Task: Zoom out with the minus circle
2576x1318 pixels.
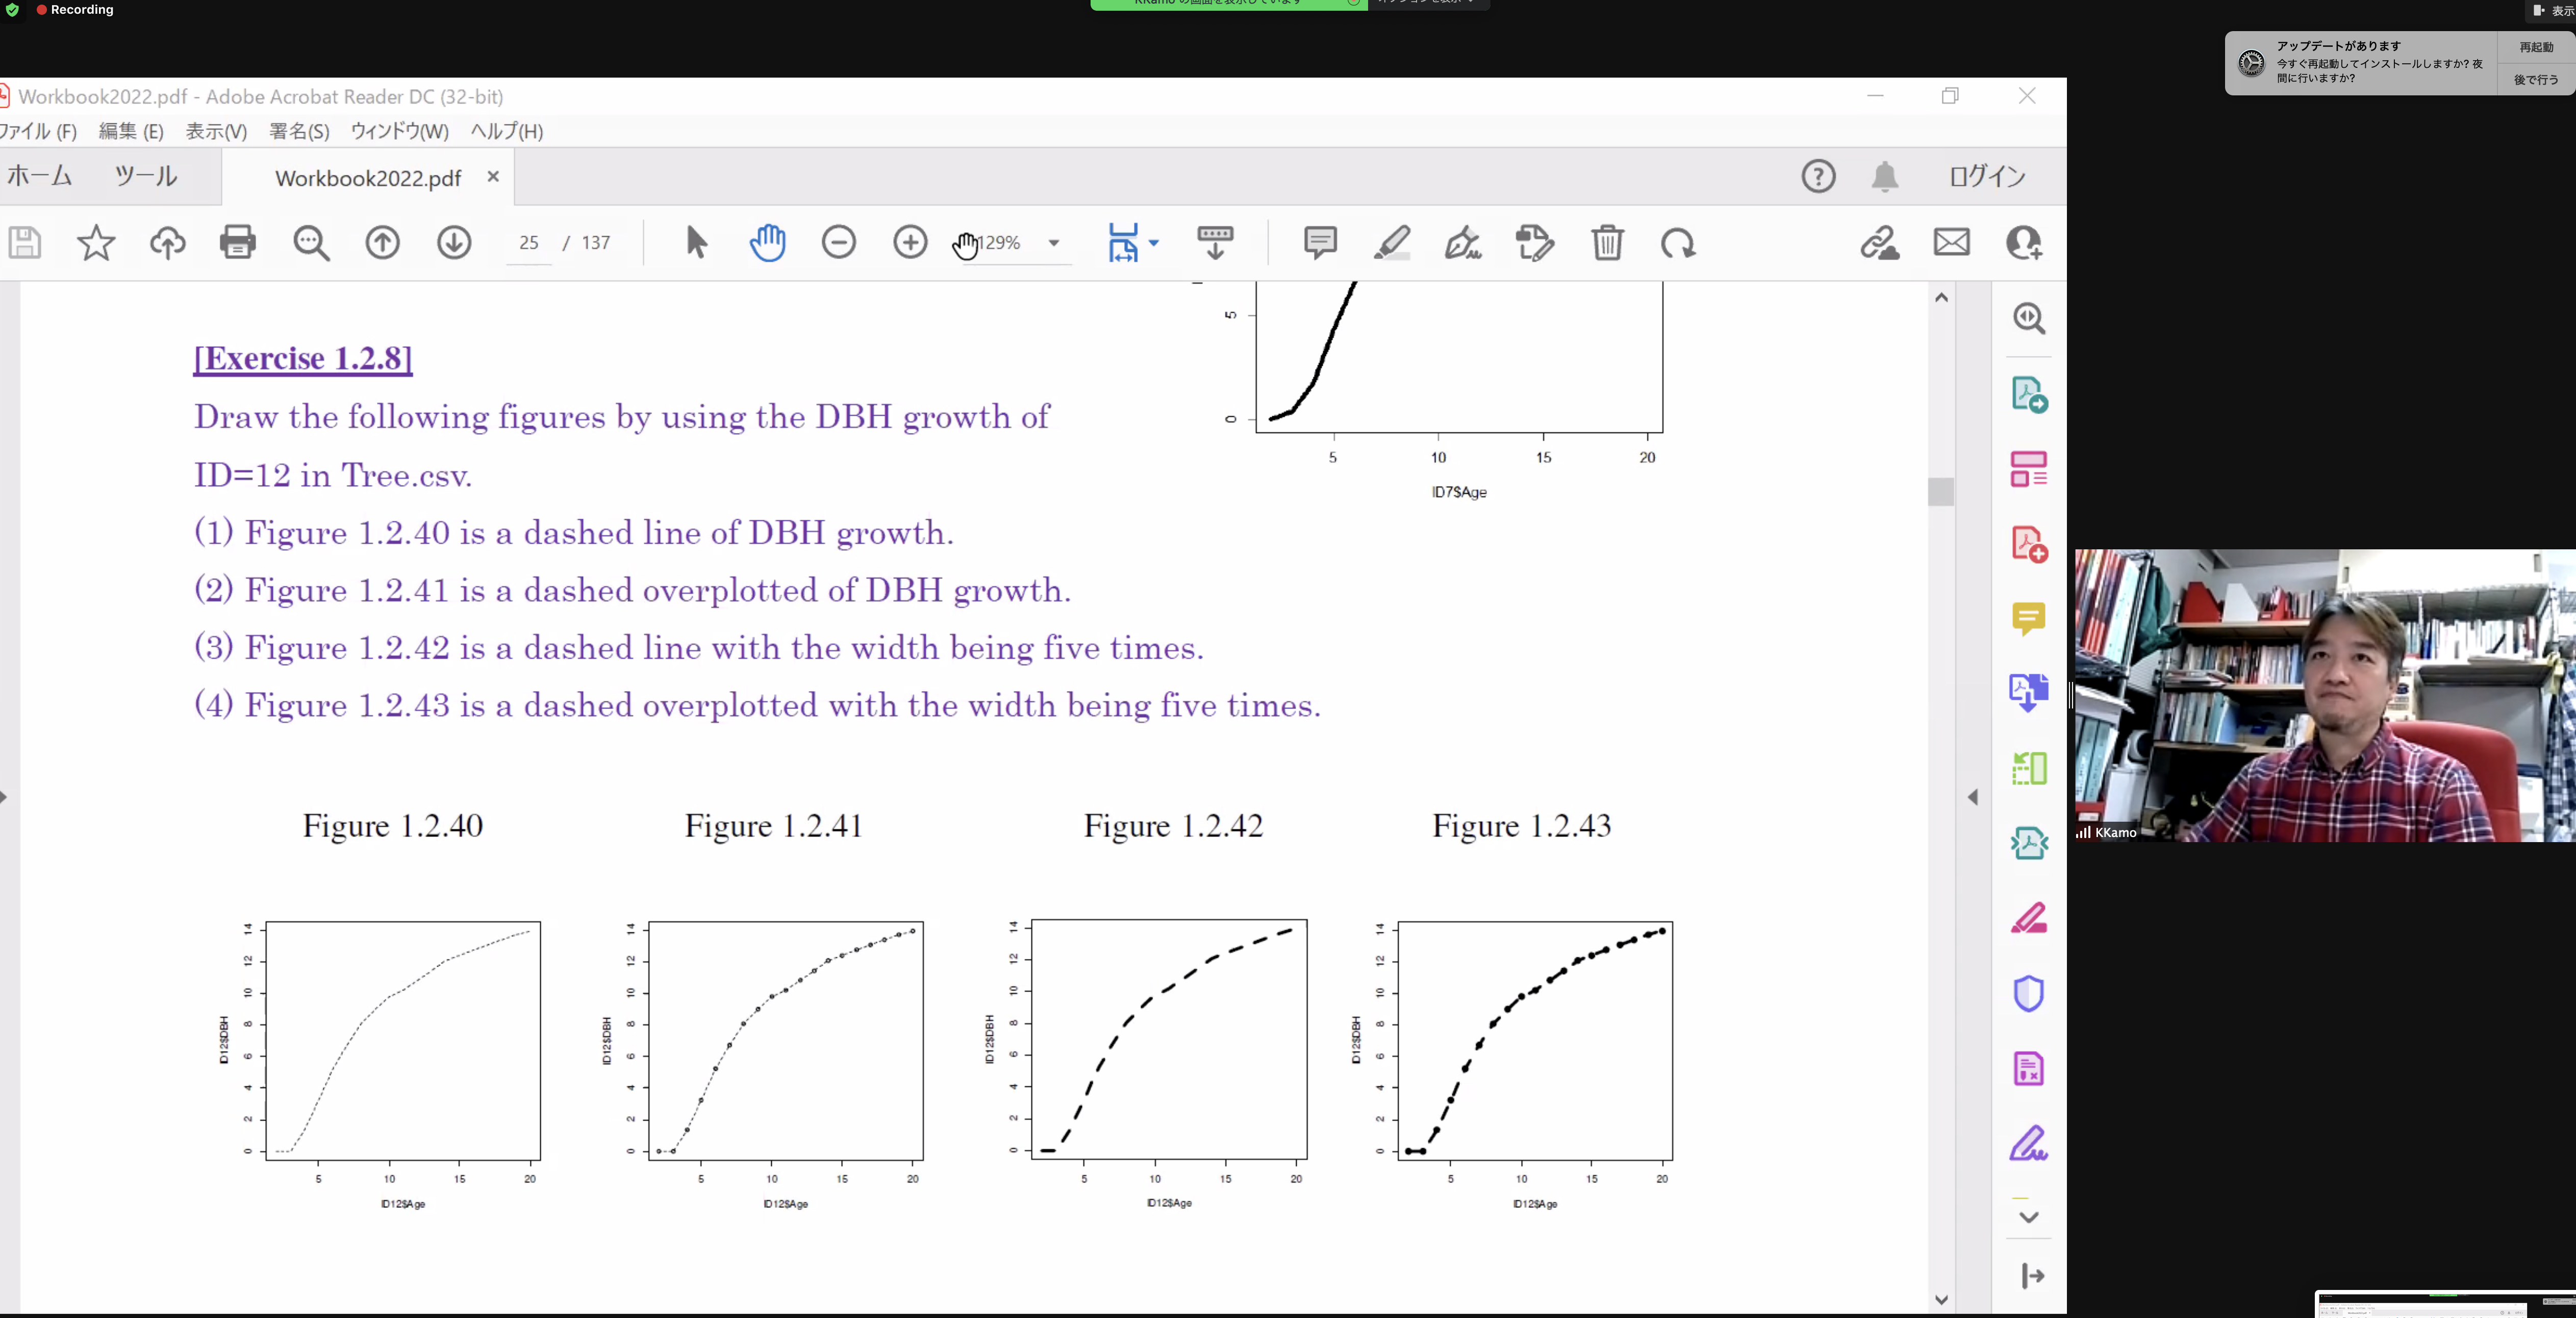Action: coord(839,243)
